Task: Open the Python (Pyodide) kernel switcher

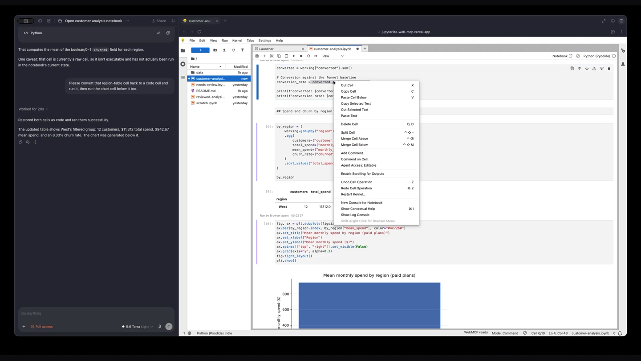Action: click(596, 56)
